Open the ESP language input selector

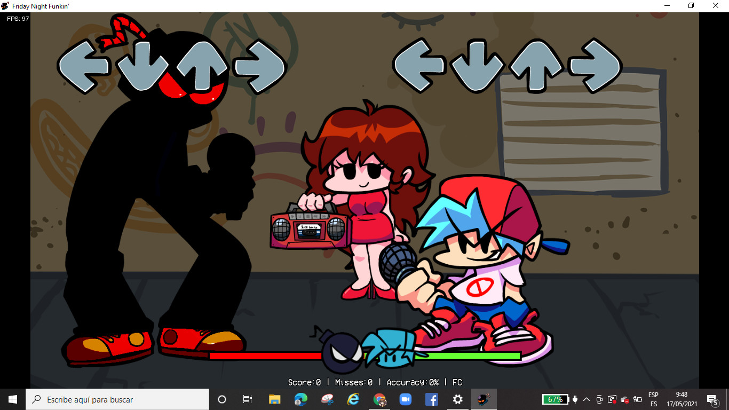coord(653,399)
